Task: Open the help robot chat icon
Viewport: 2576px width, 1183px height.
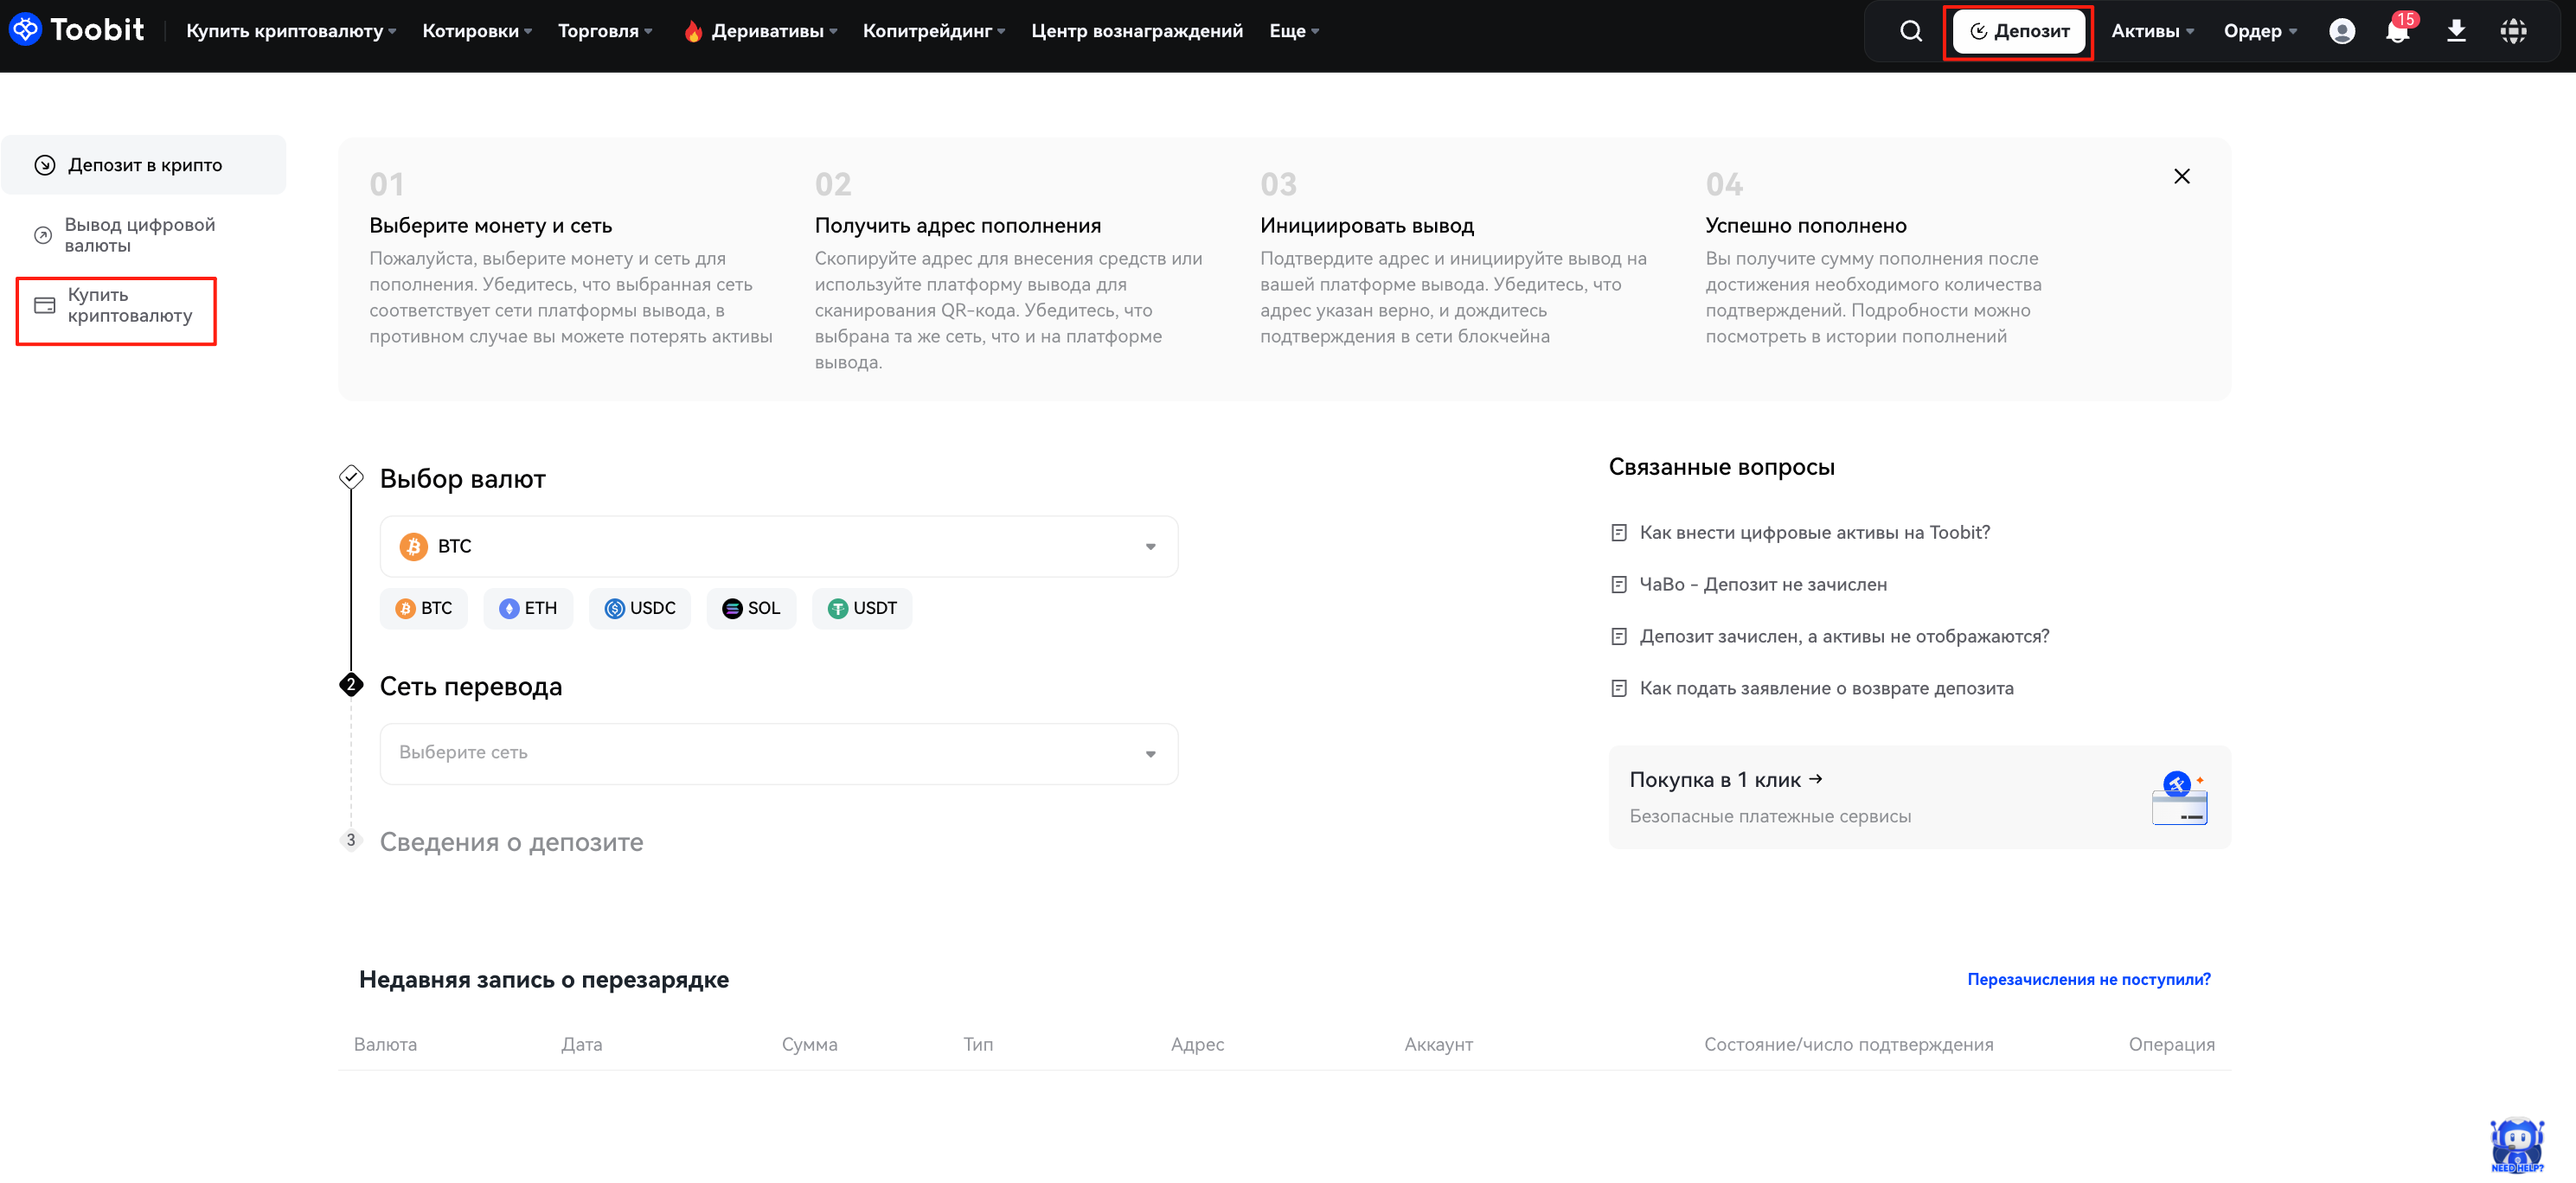Action: tap(2516, 1144)
